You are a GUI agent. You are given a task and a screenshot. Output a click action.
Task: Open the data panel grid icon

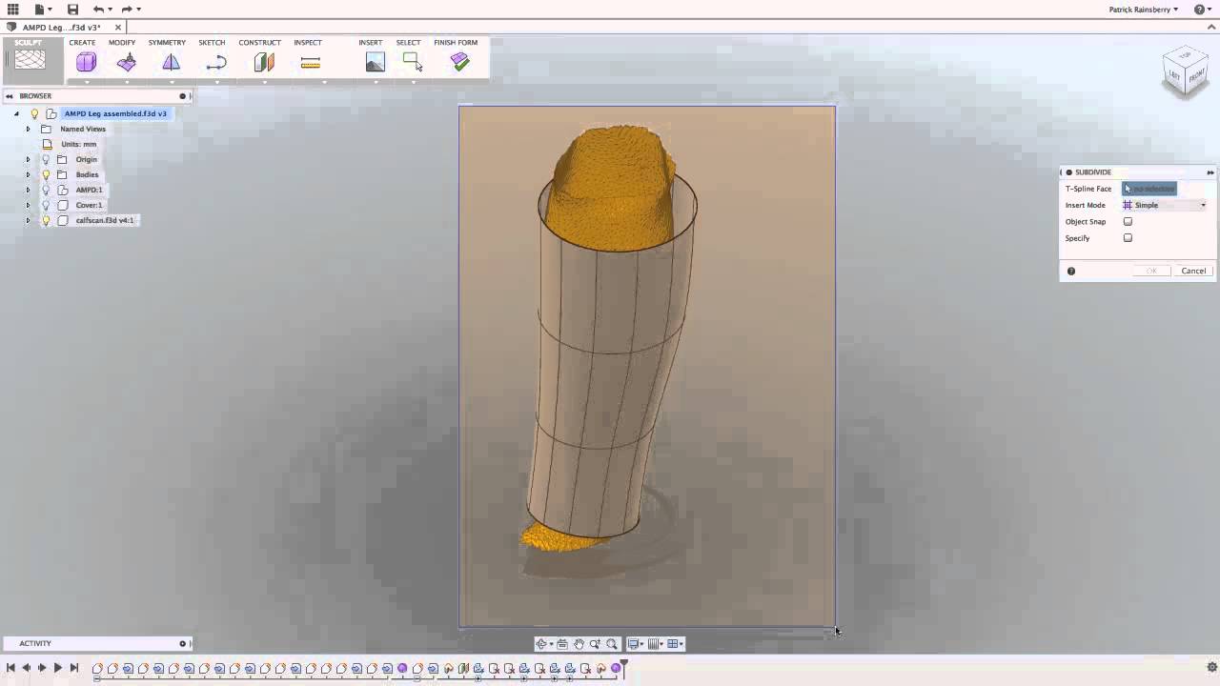point(12,10)
